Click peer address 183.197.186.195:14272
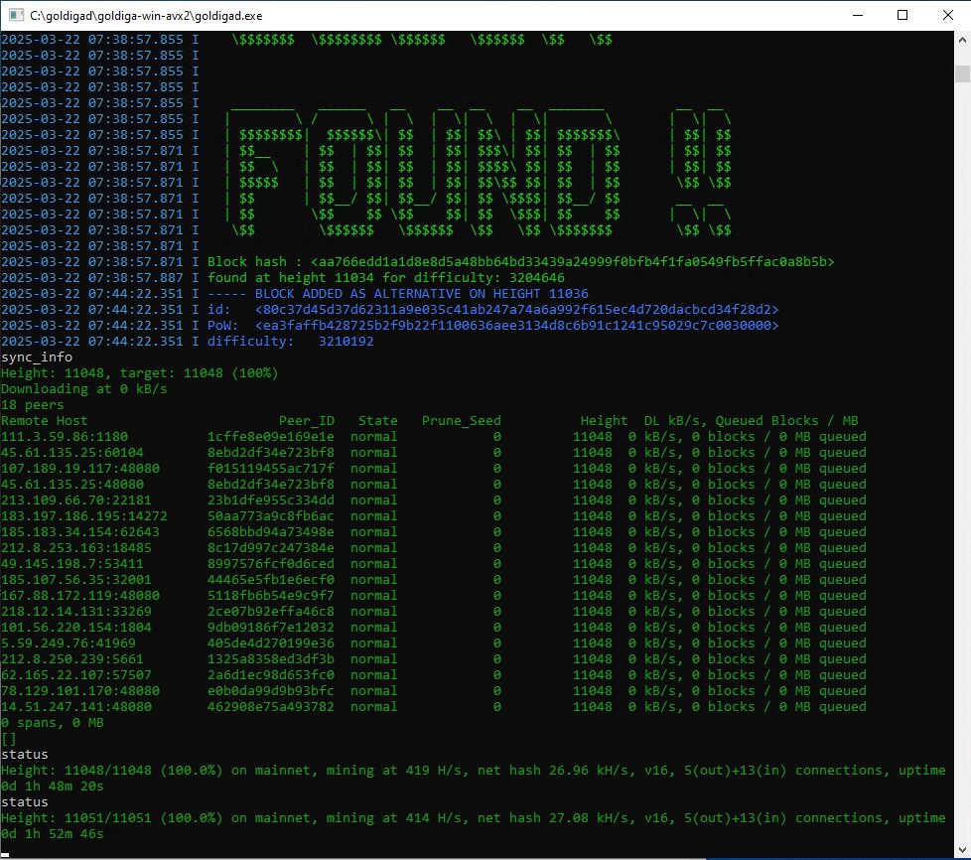The image size is (971, 860). [x=84, y=516]
